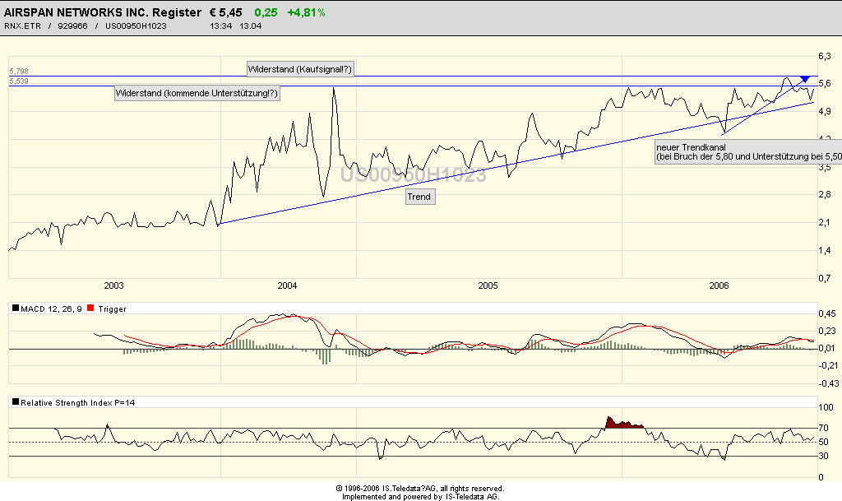Click the WKN 929966 in header
The height and width of the screenshot is (501, 842).
72,26
